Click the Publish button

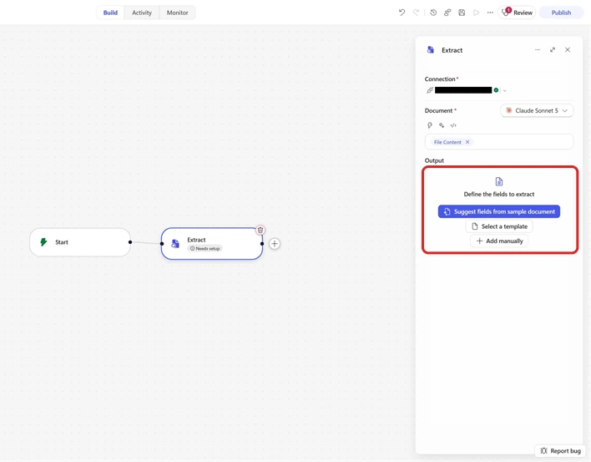coord(561,13)
